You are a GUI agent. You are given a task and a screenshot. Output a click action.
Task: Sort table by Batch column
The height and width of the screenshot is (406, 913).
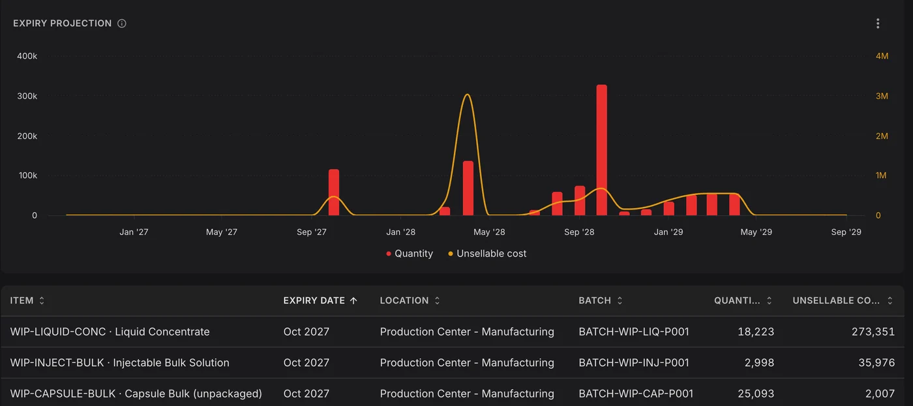(601, 301)
